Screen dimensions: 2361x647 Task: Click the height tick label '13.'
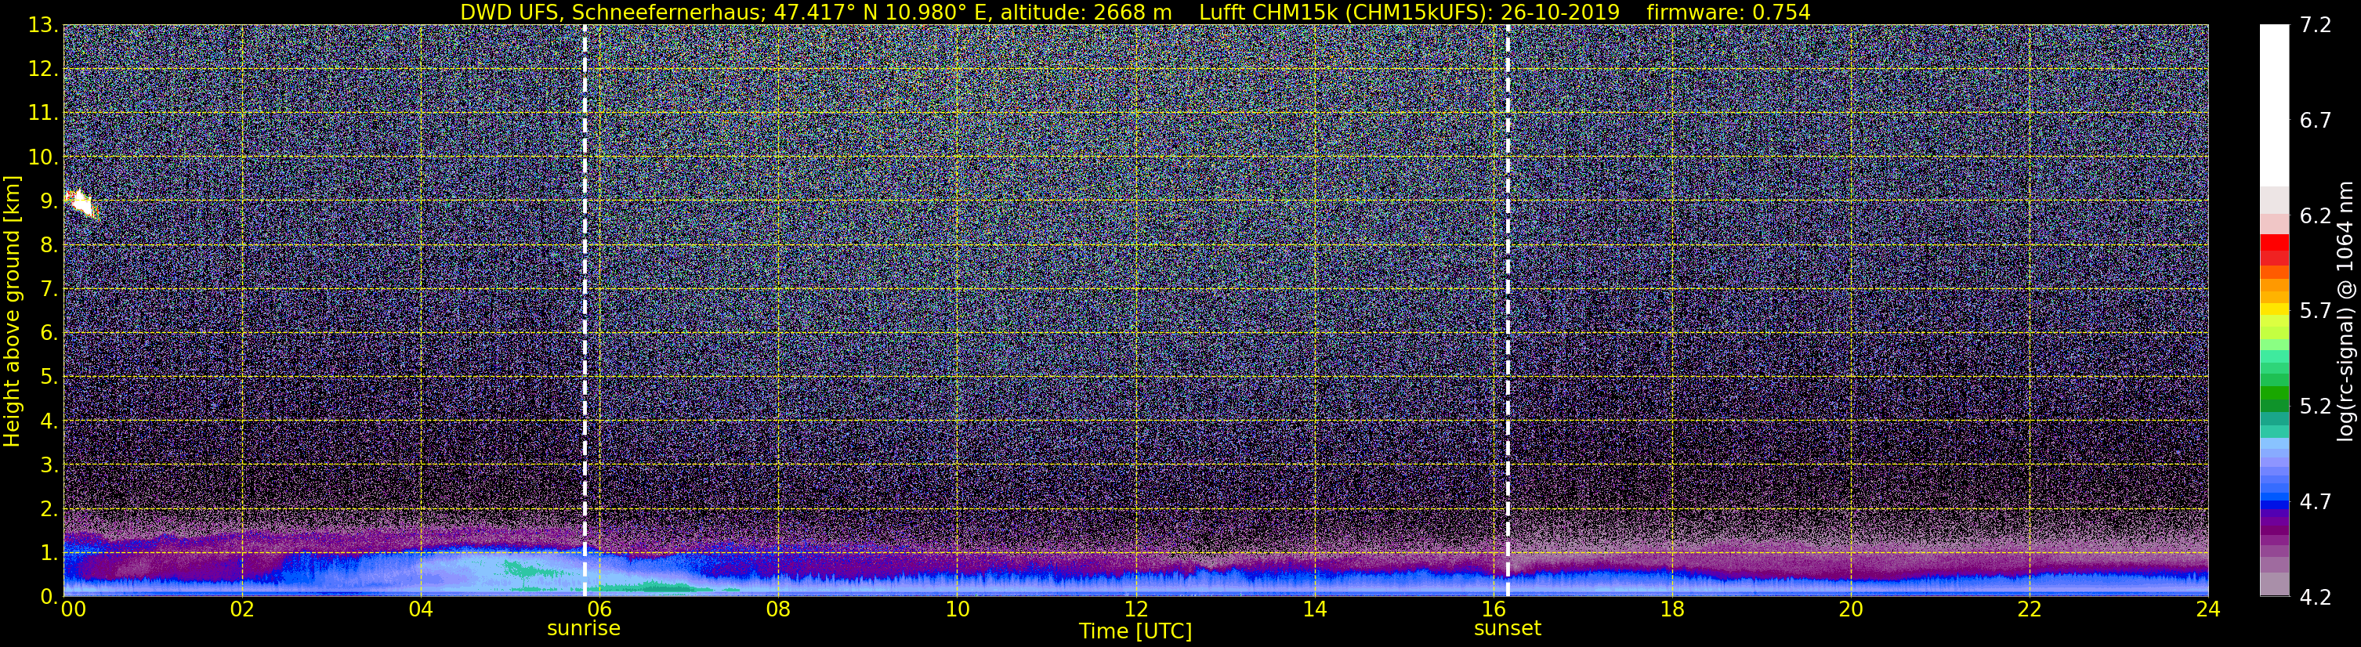tap(43, 26)
